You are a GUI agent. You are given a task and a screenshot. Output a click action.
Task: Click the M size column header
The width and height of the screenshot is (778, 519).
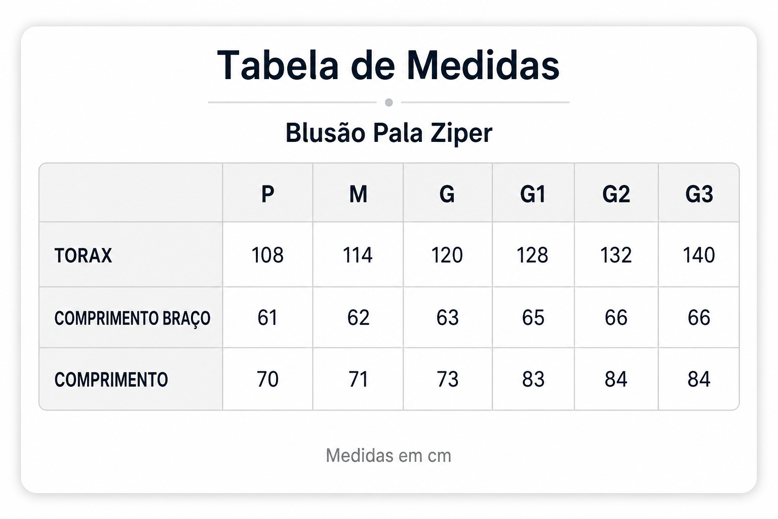tap(358, 194)
